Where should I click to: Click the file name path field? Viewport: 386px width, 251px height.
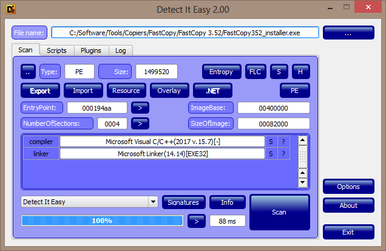tap(185, 33)
